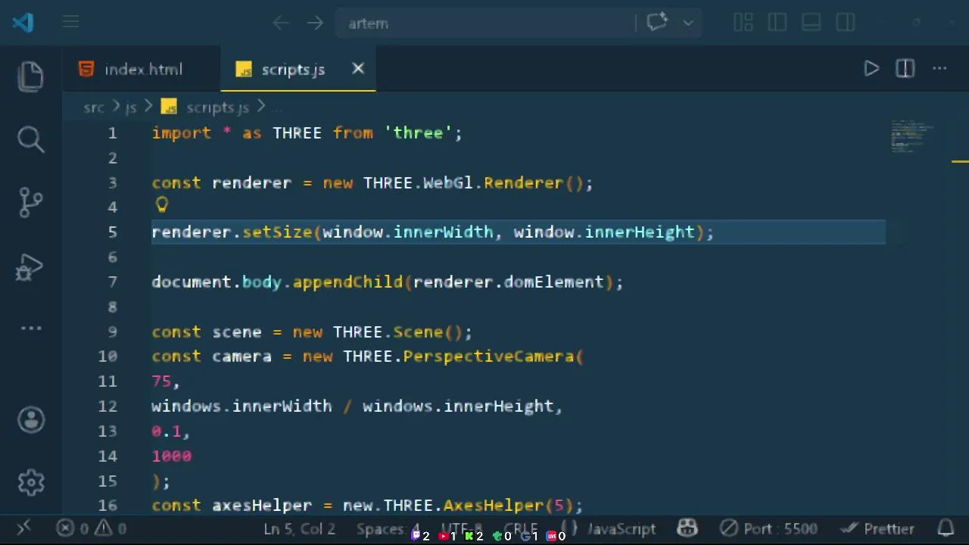Click the word 'renderer' on line 3
This screenshot has width=969, height=545.
tap(251, 183)
